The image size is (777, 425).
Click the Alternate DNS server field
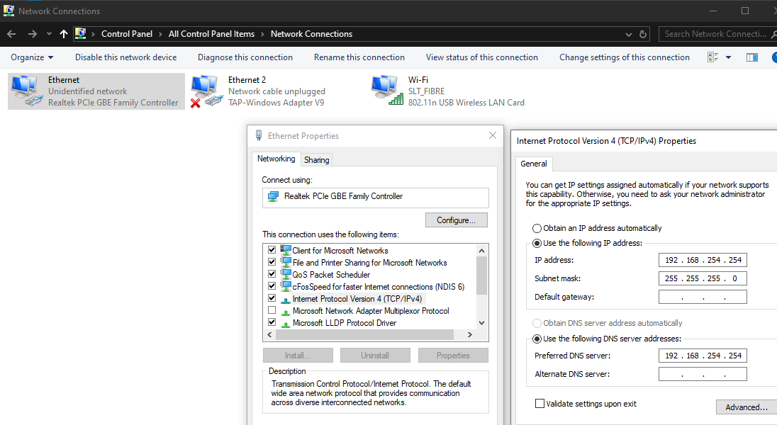tap(703, 374)
